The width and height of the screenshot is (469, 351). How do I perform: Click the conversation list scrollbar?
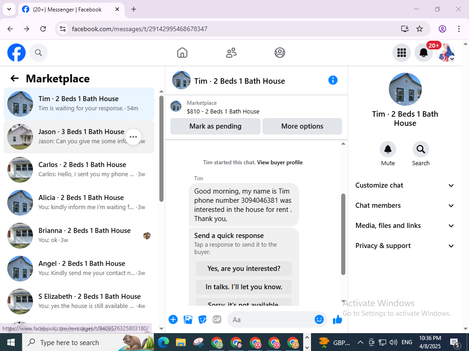162,149
